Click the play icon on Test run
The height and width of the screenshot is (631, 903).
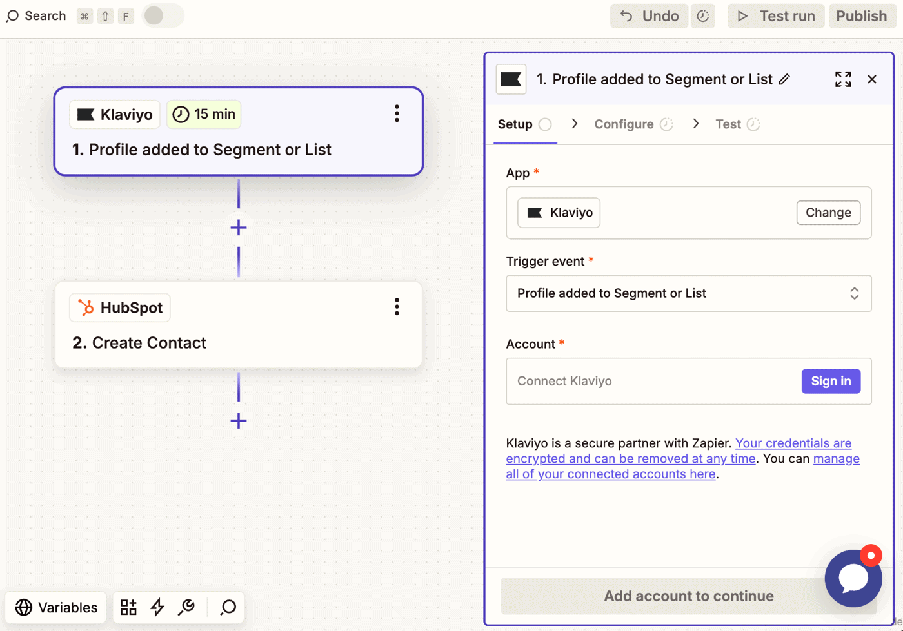point(742,16)
